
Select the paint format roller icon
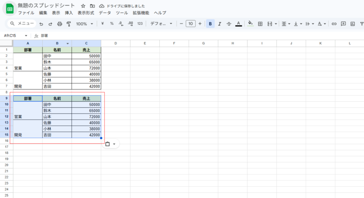69,24
